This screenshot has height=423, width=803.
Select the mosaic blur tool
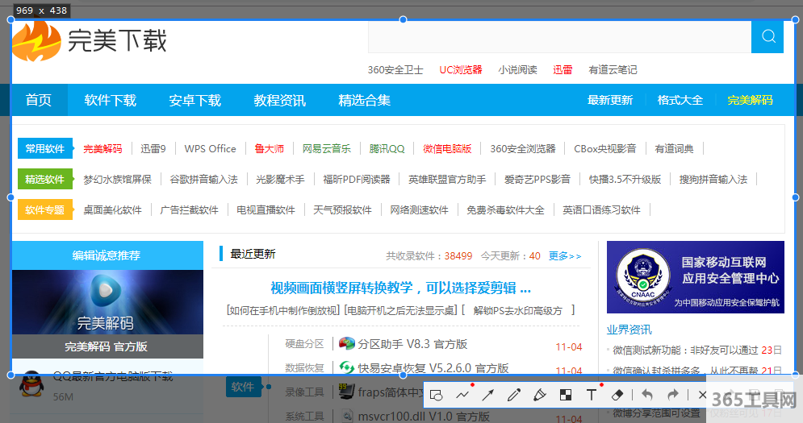[566, 395]
